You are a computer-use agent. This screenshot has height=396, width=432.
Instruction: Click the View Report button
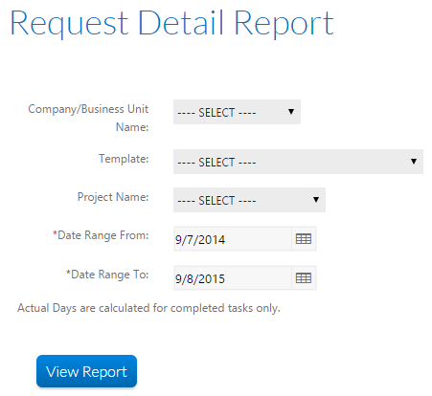coord(86,371)
